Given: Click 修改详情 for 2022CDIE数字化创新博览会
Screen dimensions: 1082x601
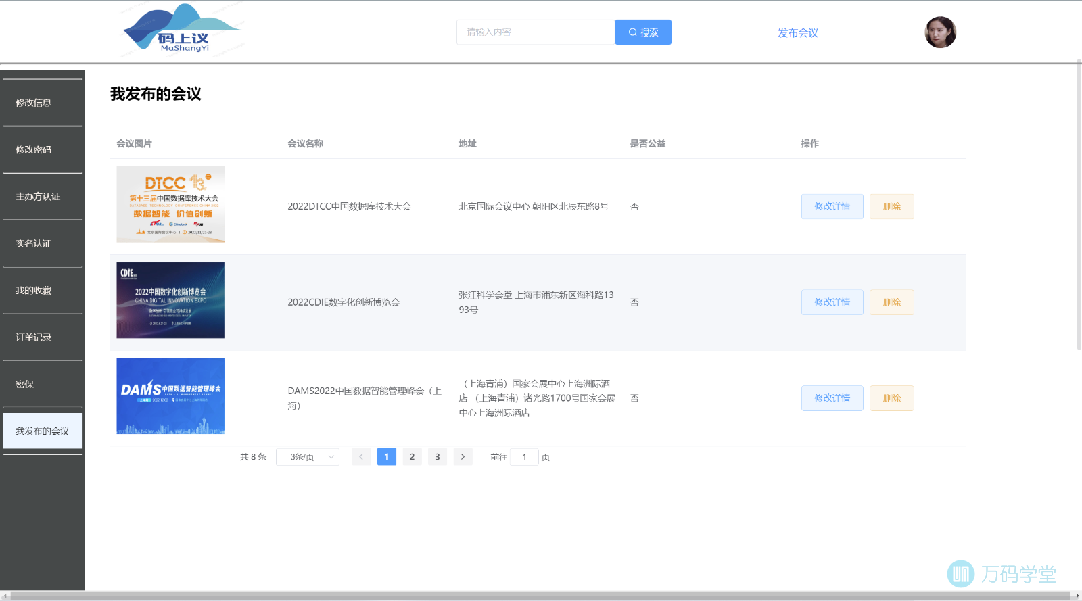Looking at the screenshot, I should (832, 302).
